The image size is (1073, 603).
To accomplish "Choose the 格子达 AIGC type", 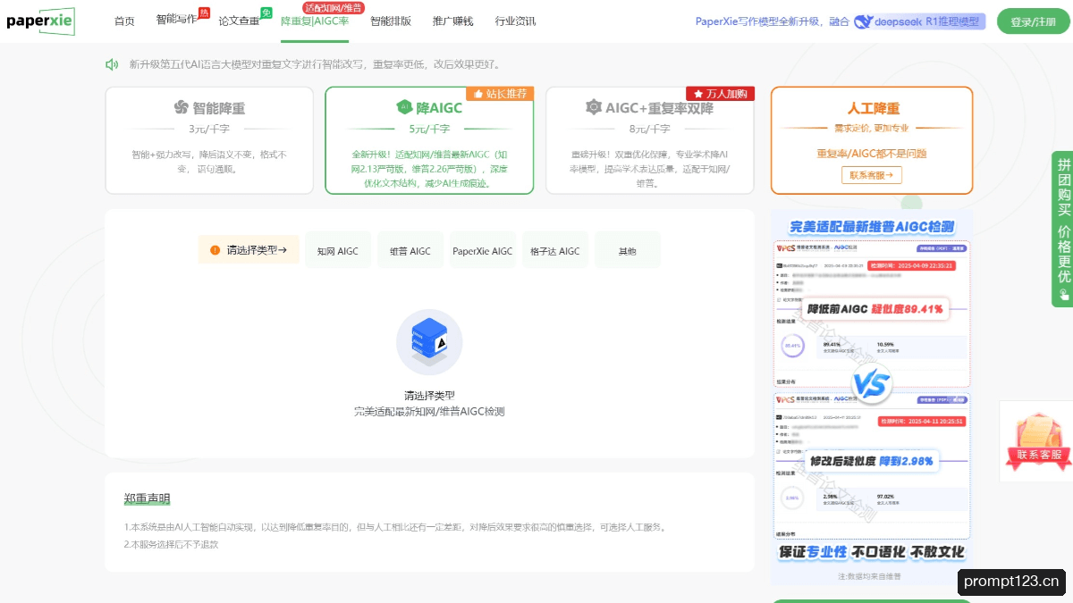I will click(555, 250).
